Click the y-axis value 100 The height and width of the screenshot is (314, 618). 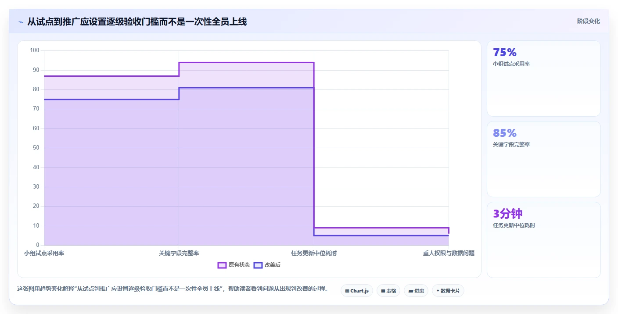[x=35, y=50]
